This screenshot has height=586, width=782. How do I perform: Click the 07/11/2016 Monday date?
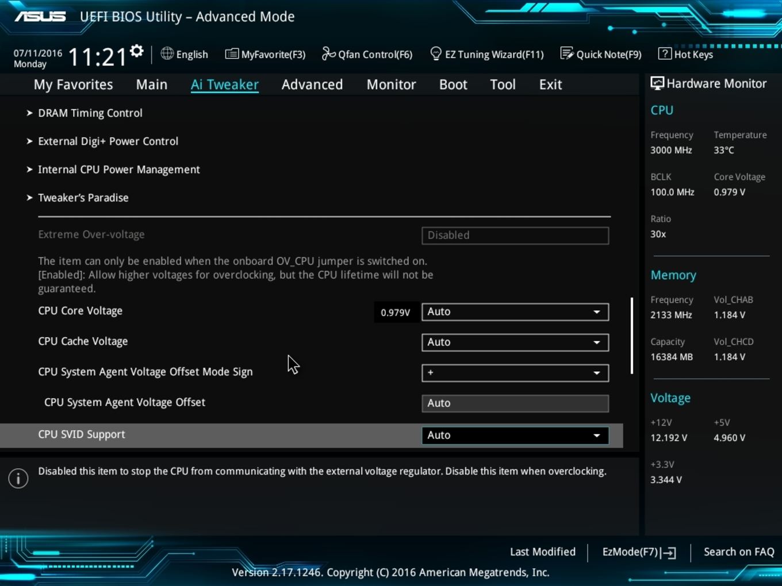(38, 58)
